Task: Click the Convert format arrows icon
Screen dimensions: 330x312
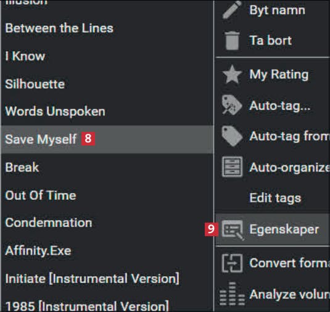Action: click(232, 263)
